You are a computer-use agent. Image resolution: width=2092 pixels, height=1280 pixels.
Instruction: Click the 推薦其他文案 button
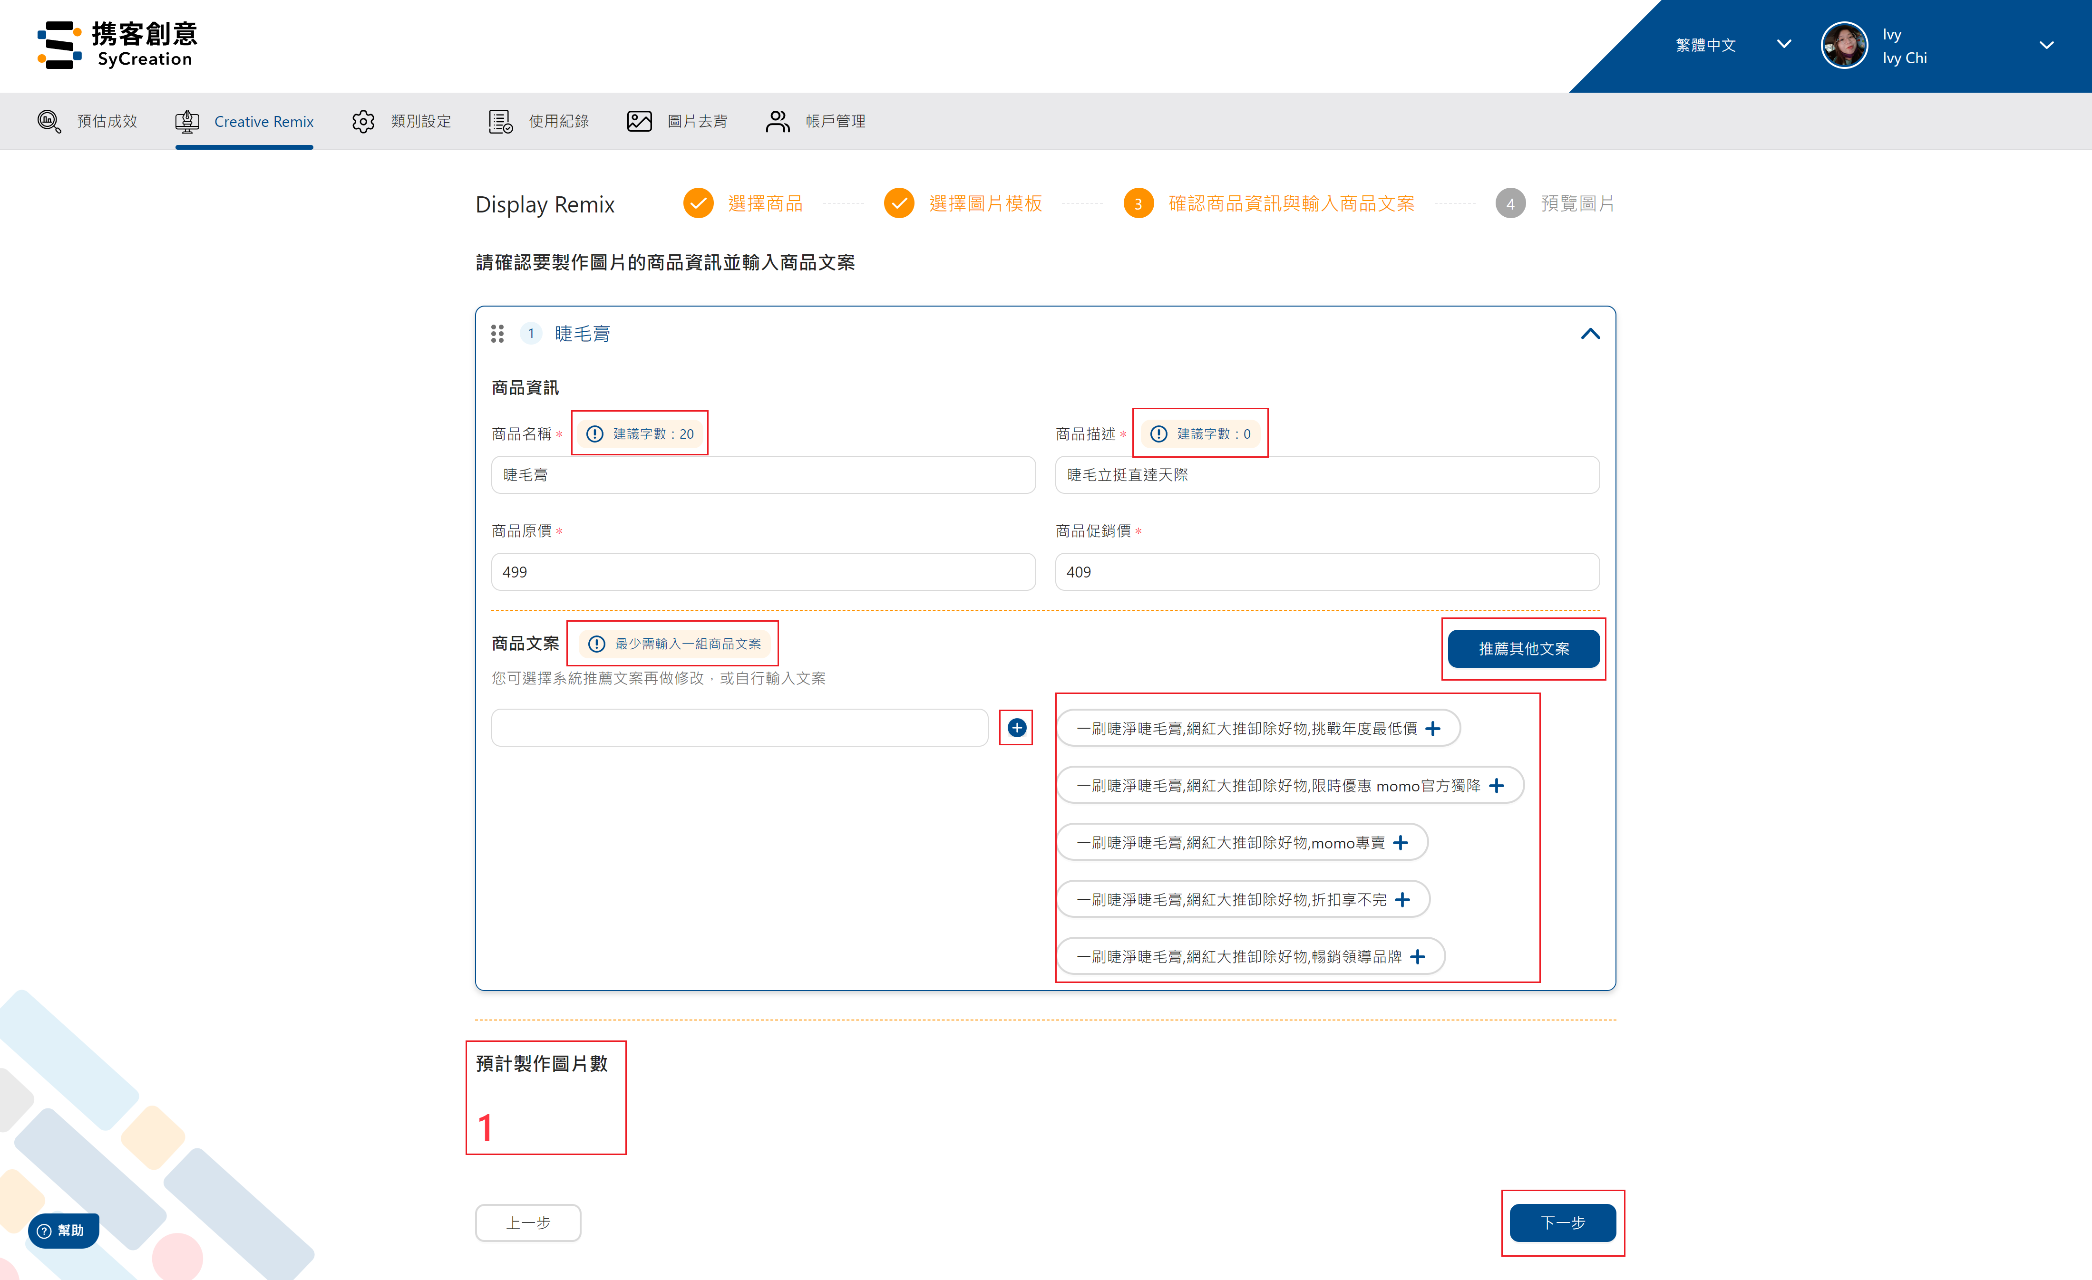[1523, 648]
